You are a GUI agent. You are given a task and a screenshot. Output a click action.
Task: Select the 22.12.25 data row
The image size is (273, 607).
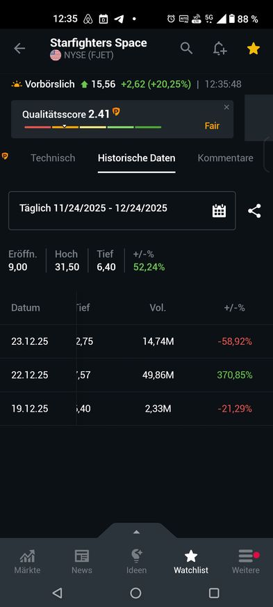tap(136, 375)
